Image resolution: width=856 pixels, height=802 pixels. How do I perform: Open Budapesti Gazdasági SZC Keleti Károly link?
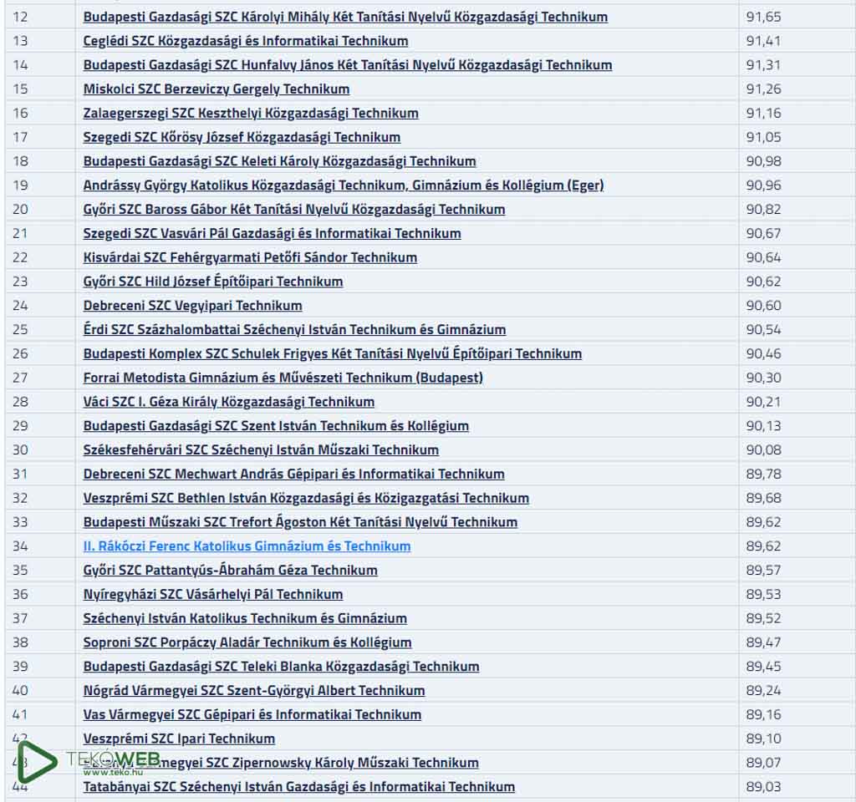pos(279,161)
